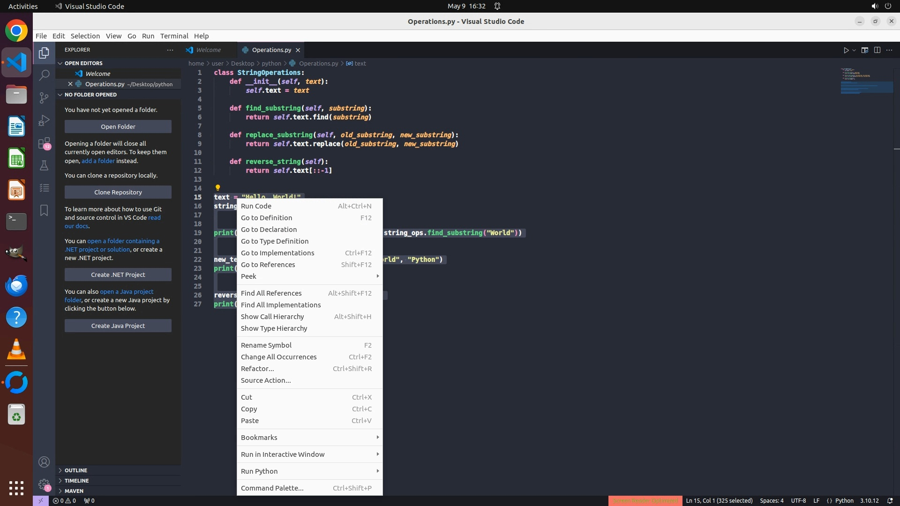
Task: Collapse the OPEN EDITORS section
Action: click(83, 63)
